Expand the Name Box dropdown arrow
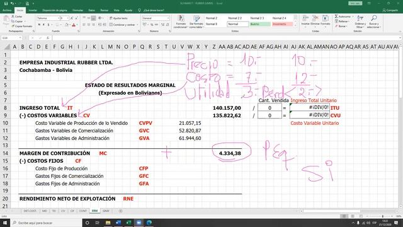Viewport: 403px width, 227px height. tap(20, 38)
